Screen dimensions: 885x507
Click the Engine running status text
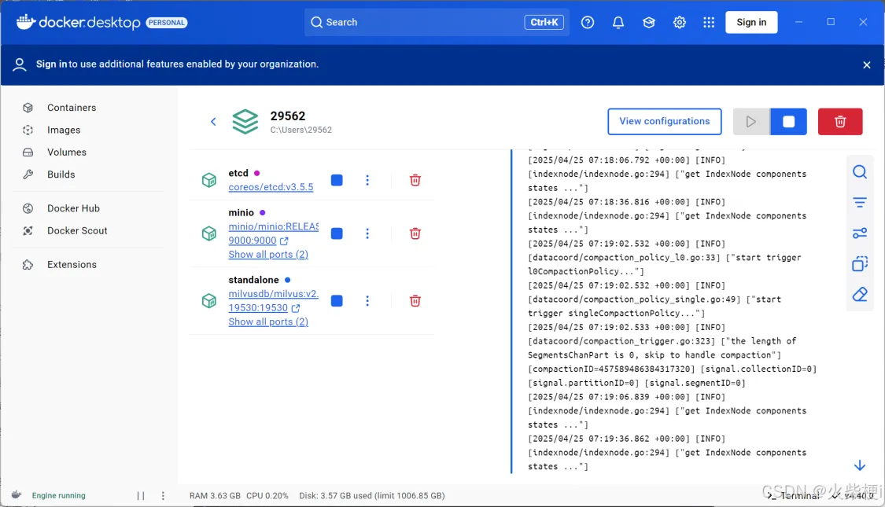(59, 496)
